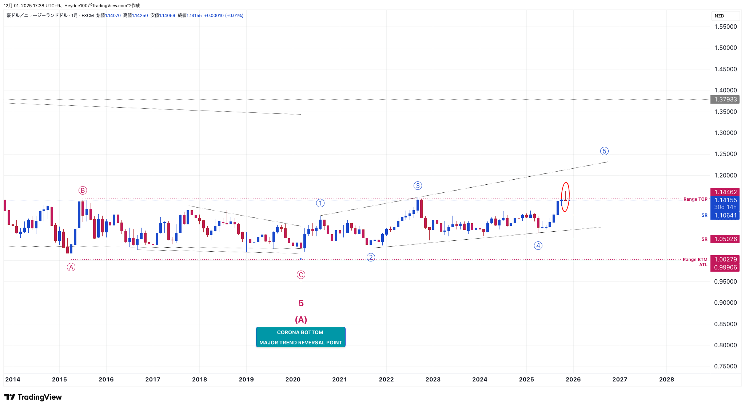Click the CORONA BOTTOM annotation box
Viewport: 745px width, 408px height.
[x=300, y=337]
